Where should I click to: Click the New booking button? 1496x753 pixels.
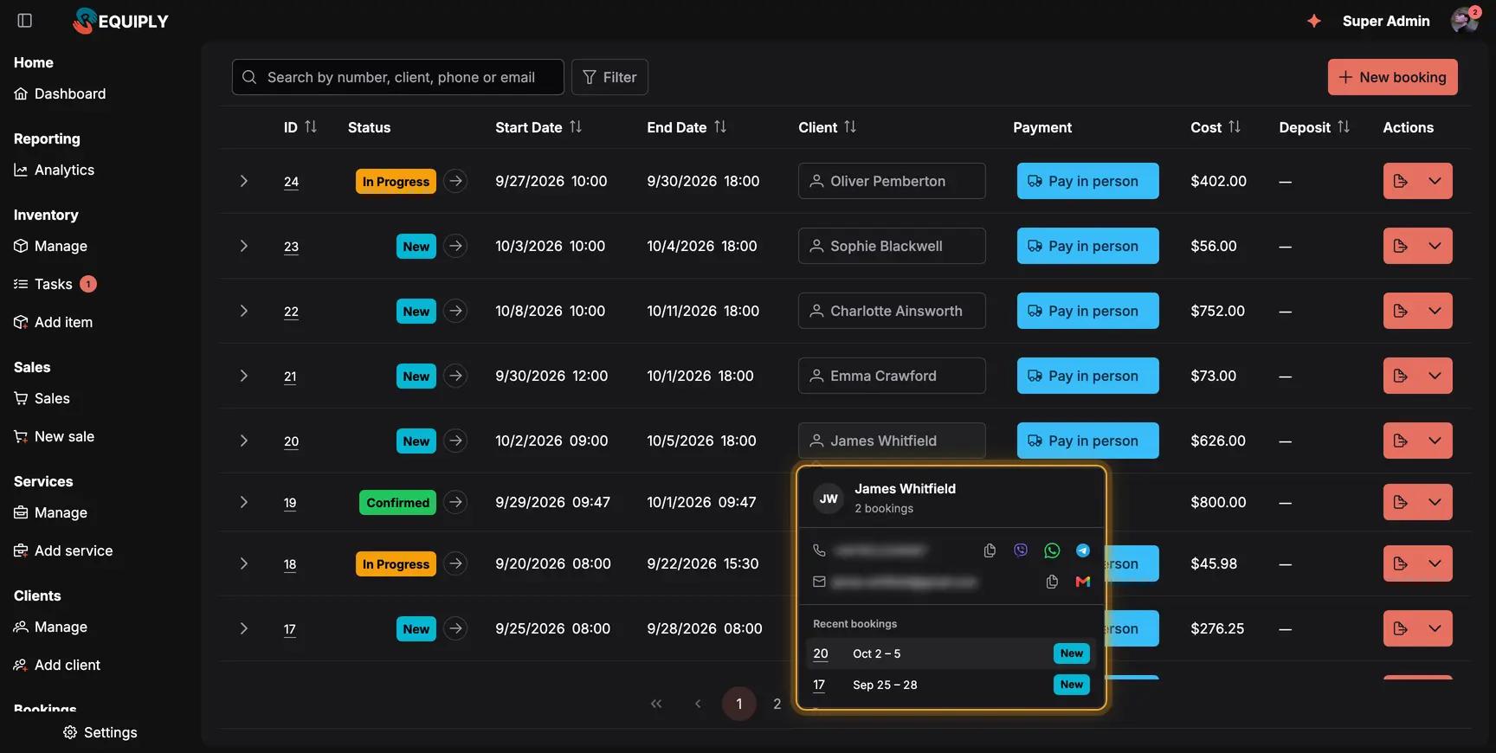click(1393, 77)
